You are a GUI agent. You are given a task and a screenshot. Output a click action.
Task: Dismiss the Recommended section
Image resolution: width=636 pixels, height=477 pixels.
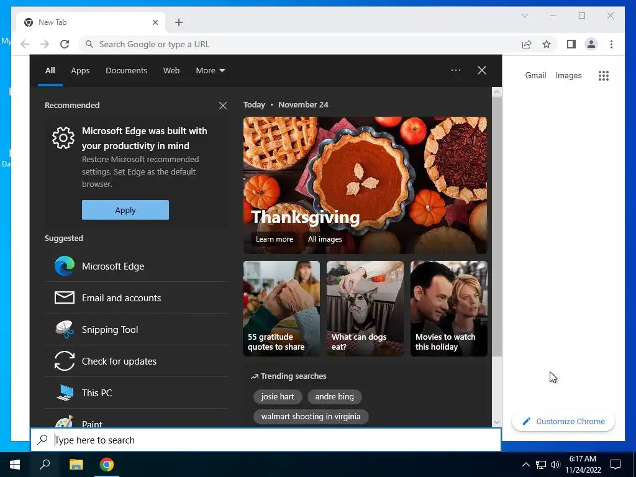223,106
